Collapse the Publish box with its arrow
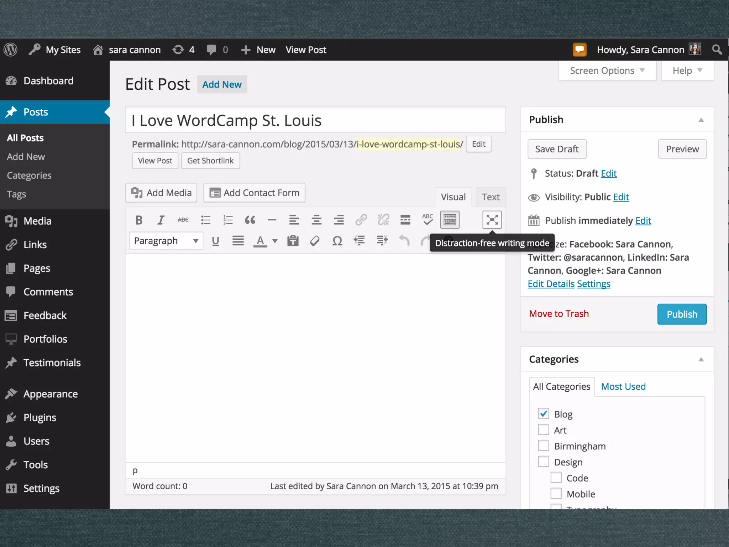This screenshot has width=729, height=547. (x=701, y=120)
